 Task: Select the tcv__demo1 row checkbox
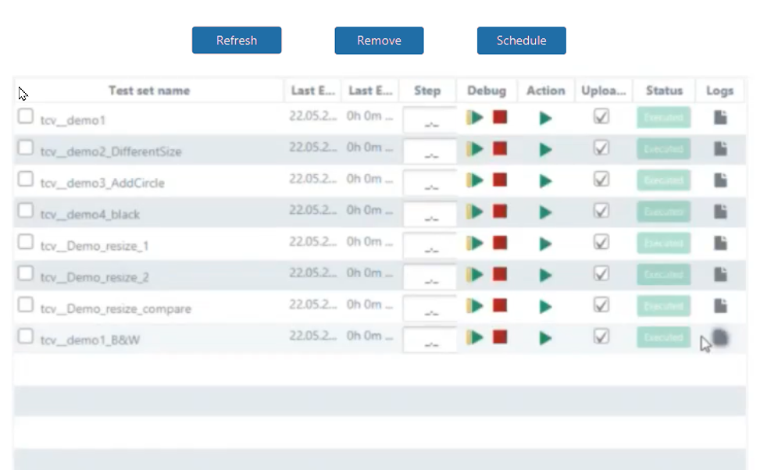(x=26, y=116)
